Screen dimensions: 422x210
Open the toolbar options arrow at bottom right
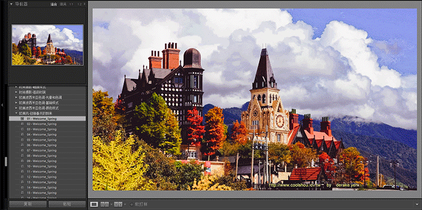pyautogui.click(x=417, y=204)
